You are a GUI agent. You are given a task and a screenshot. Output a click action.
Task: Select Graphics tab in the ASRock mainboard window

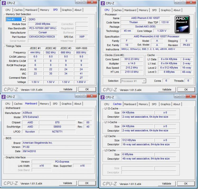click(x=67, y=104)
